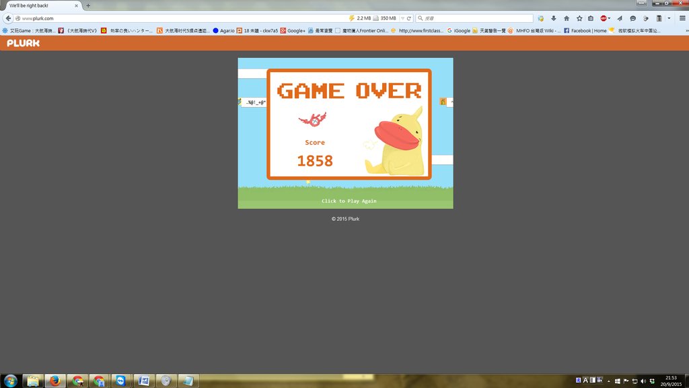The width and height of the screenshot is (689, 388).
Task: Click the Score label
Action: point(315,143)
